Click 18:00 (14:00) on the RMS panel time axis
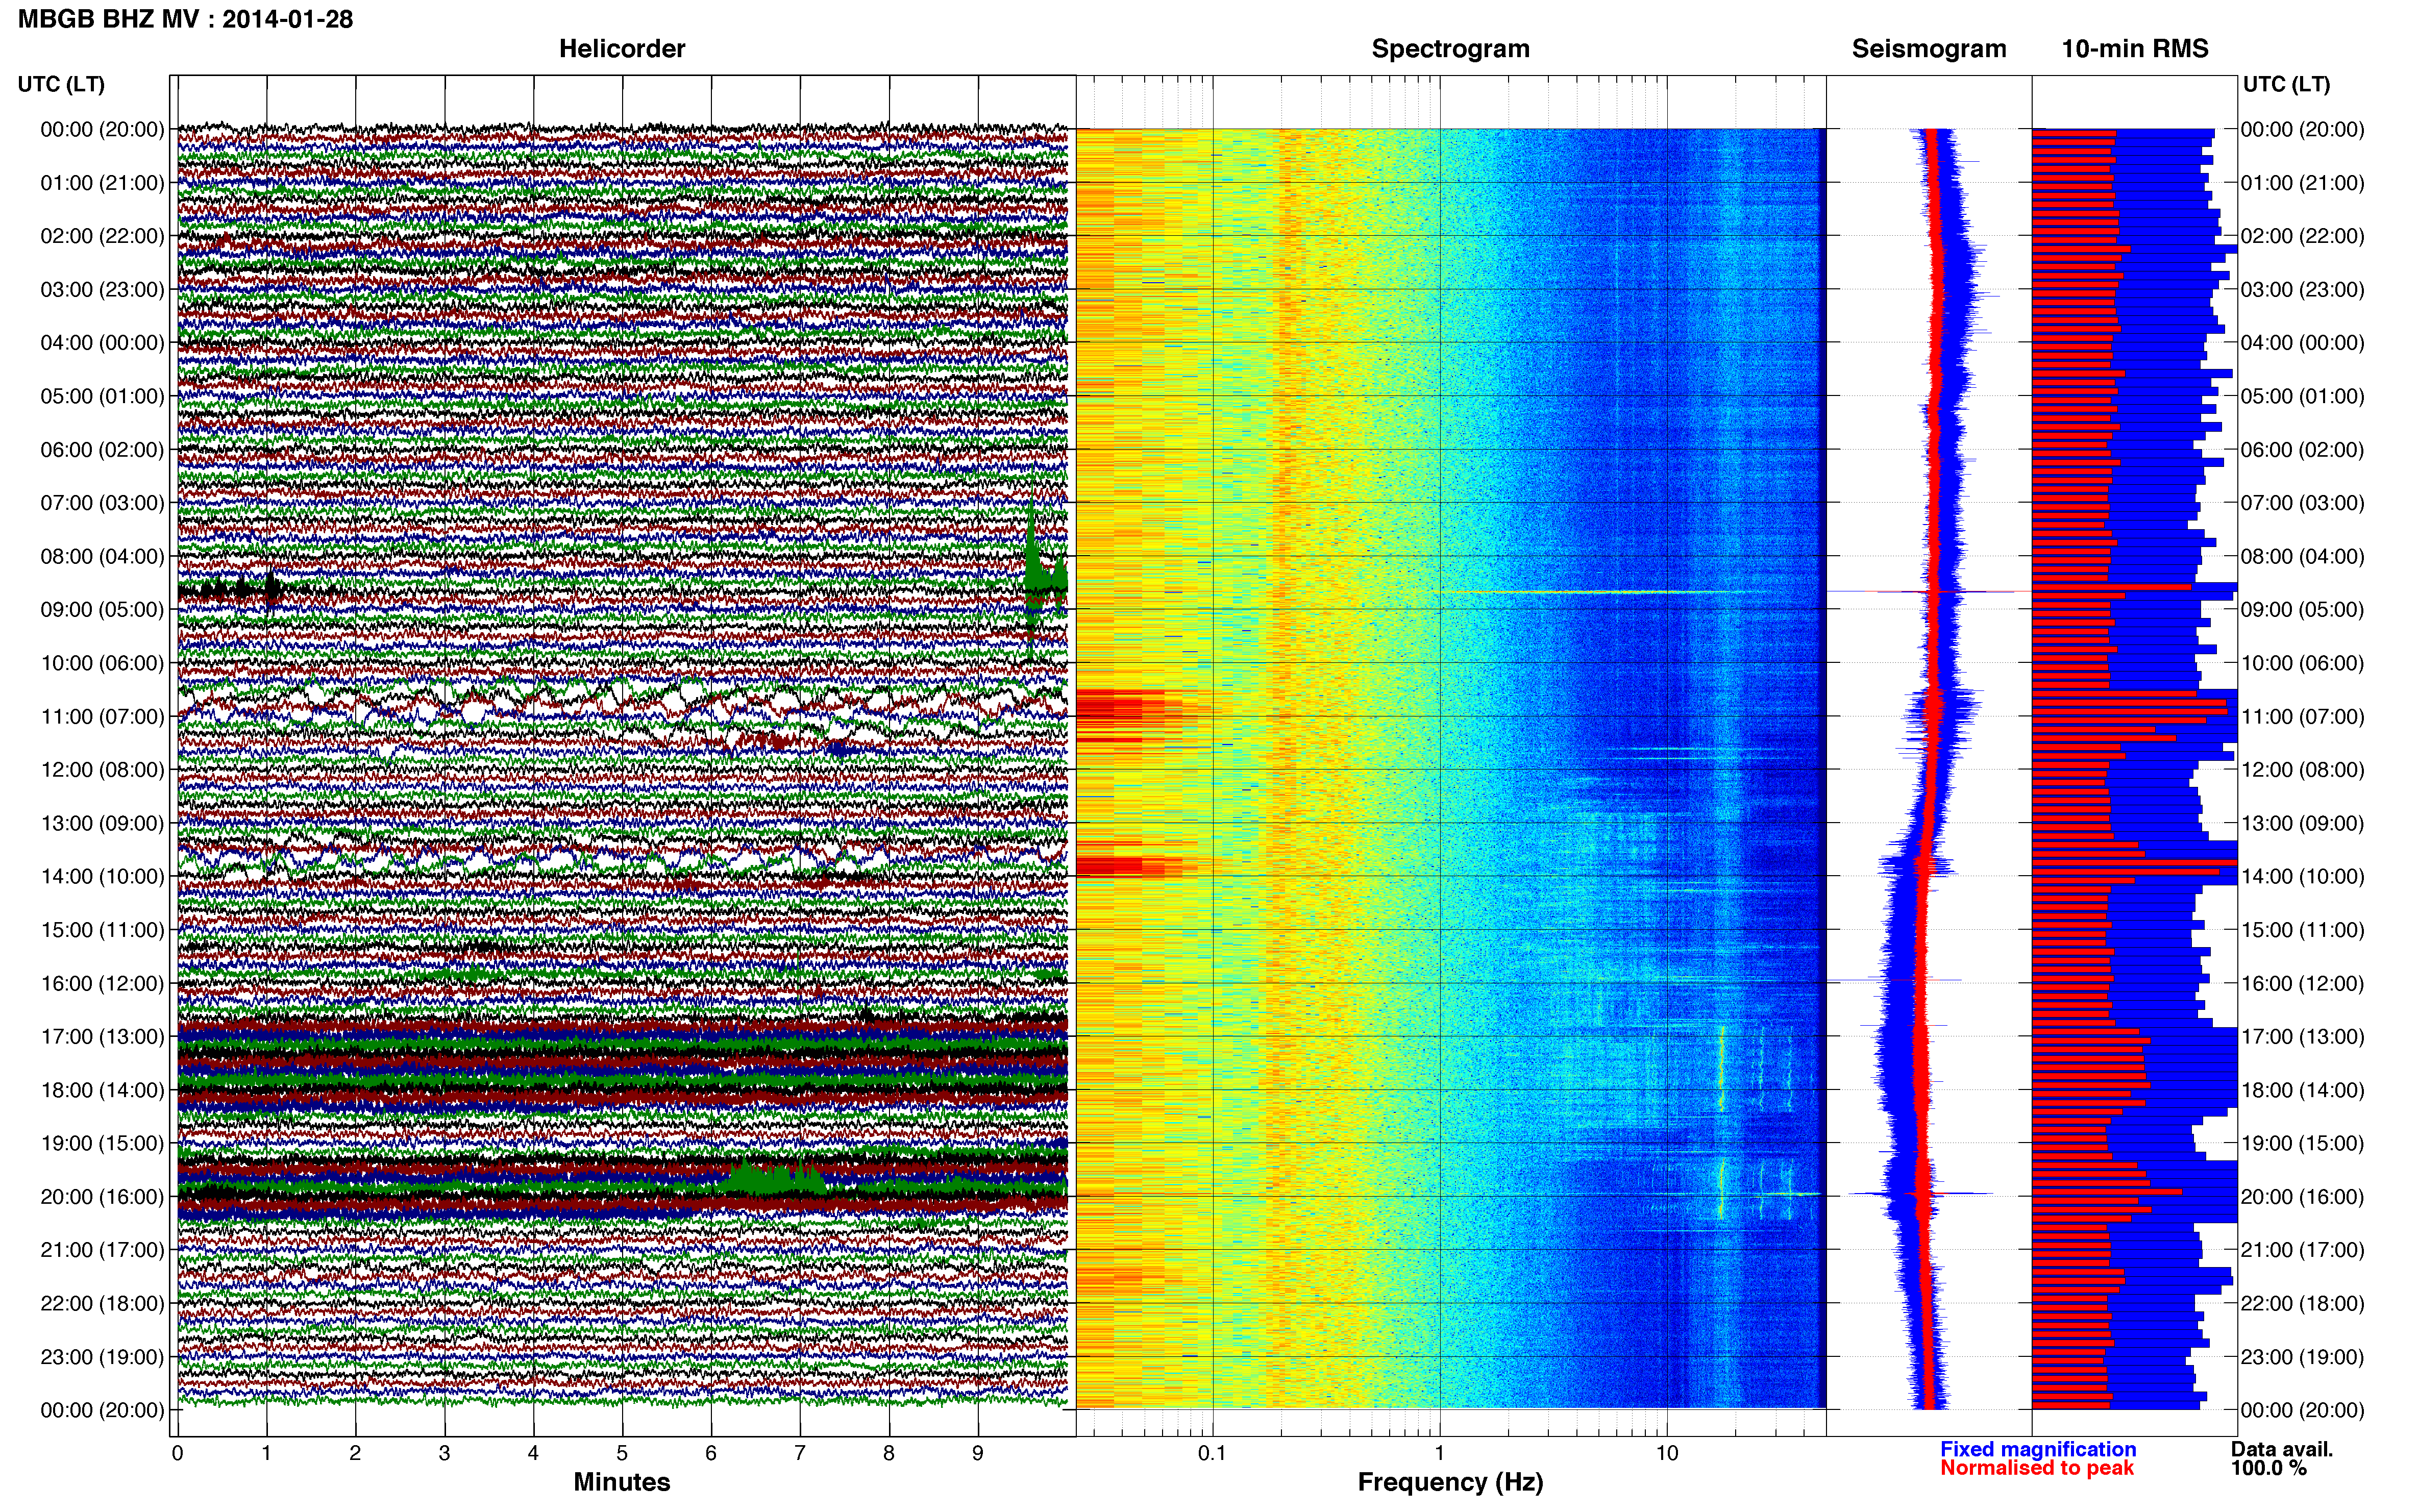This screenshot has height=1512, width=2419. [2302, 1091]
